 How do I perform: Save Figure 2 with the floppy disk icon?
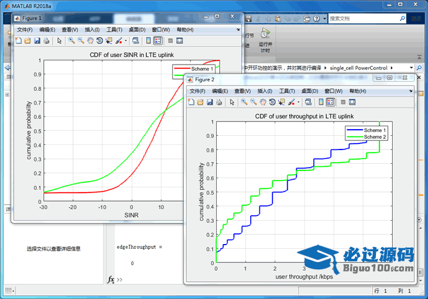[210, 102]
